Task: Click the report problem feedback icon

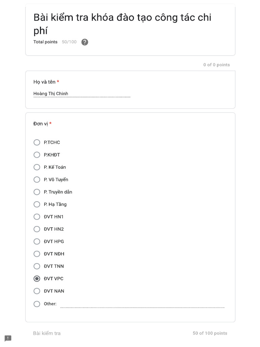Action: tap(8, 338)
